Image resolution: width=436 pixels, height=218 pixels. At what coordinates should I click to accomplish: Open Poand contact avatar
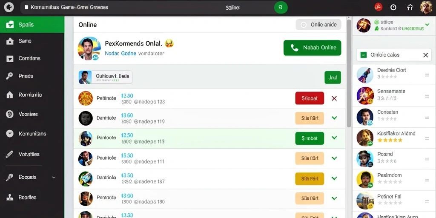tap(365, 159)
